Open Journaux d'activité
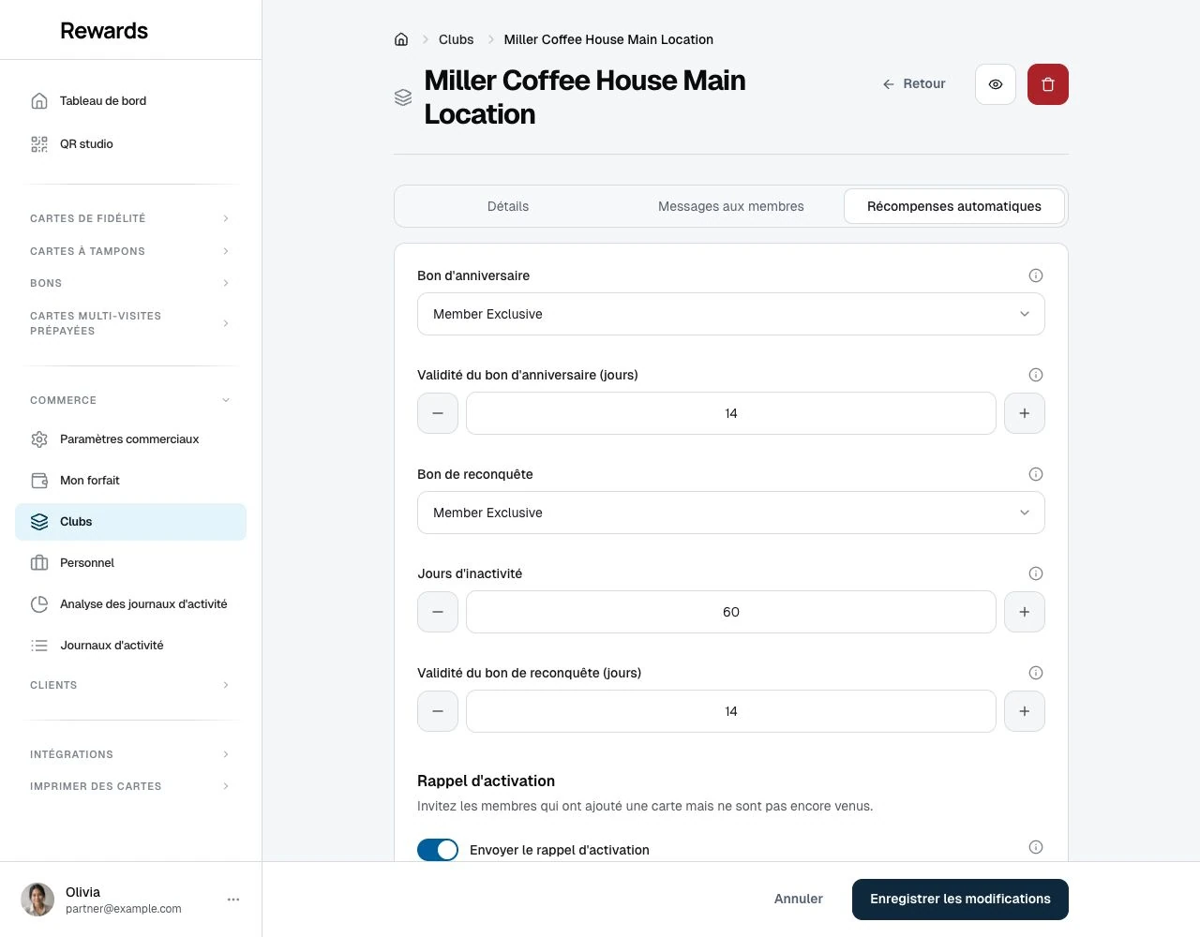This screenshot has width=1200, height=937. pyautogui.click(x=130, y=646)
